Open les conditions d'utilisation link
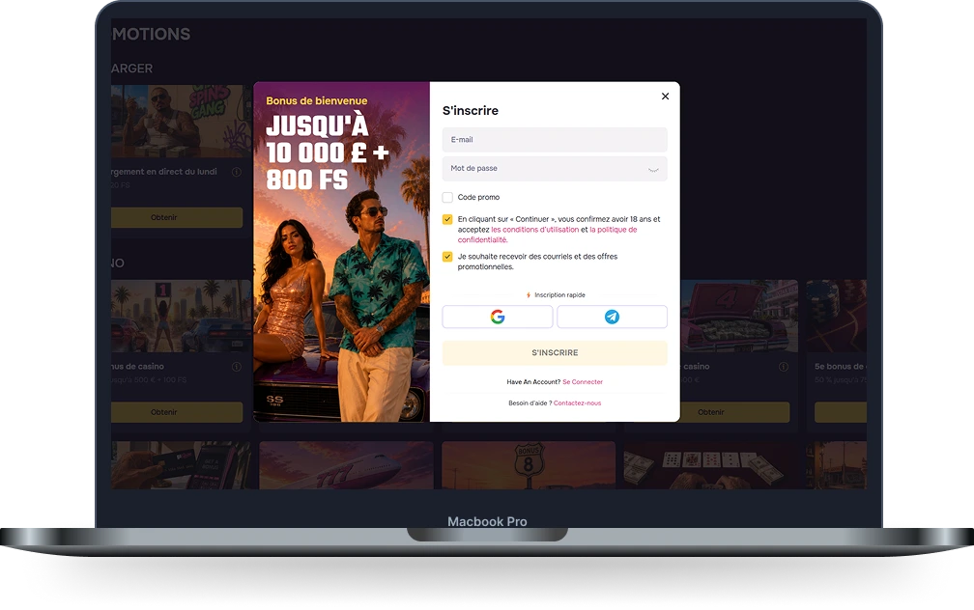The height and width of the screenshot is (610, 974). pos(535,230)
